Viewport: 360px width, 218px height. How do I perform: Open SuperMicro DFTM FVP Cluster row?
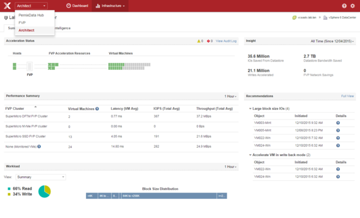[x=121, y=116]
